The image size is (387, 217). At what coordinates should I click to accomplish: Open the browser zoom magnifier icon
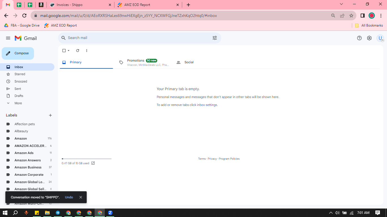[333, 16]
